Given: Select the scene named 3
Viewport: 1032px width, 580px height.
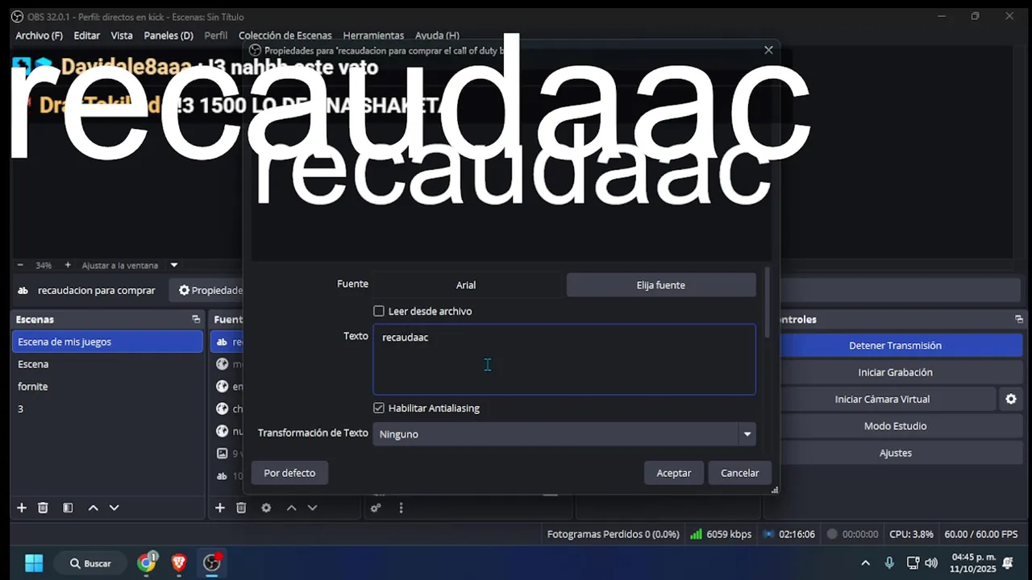Looking at the screenshot, I should (107, 409).
